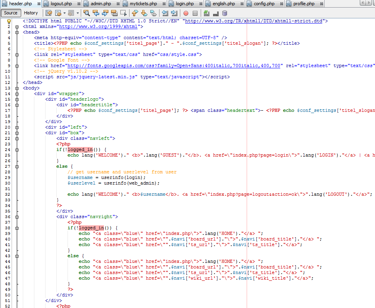Switch to the admin.php tab
Viewport: 375px width, 308px height.
coord(101,4)
